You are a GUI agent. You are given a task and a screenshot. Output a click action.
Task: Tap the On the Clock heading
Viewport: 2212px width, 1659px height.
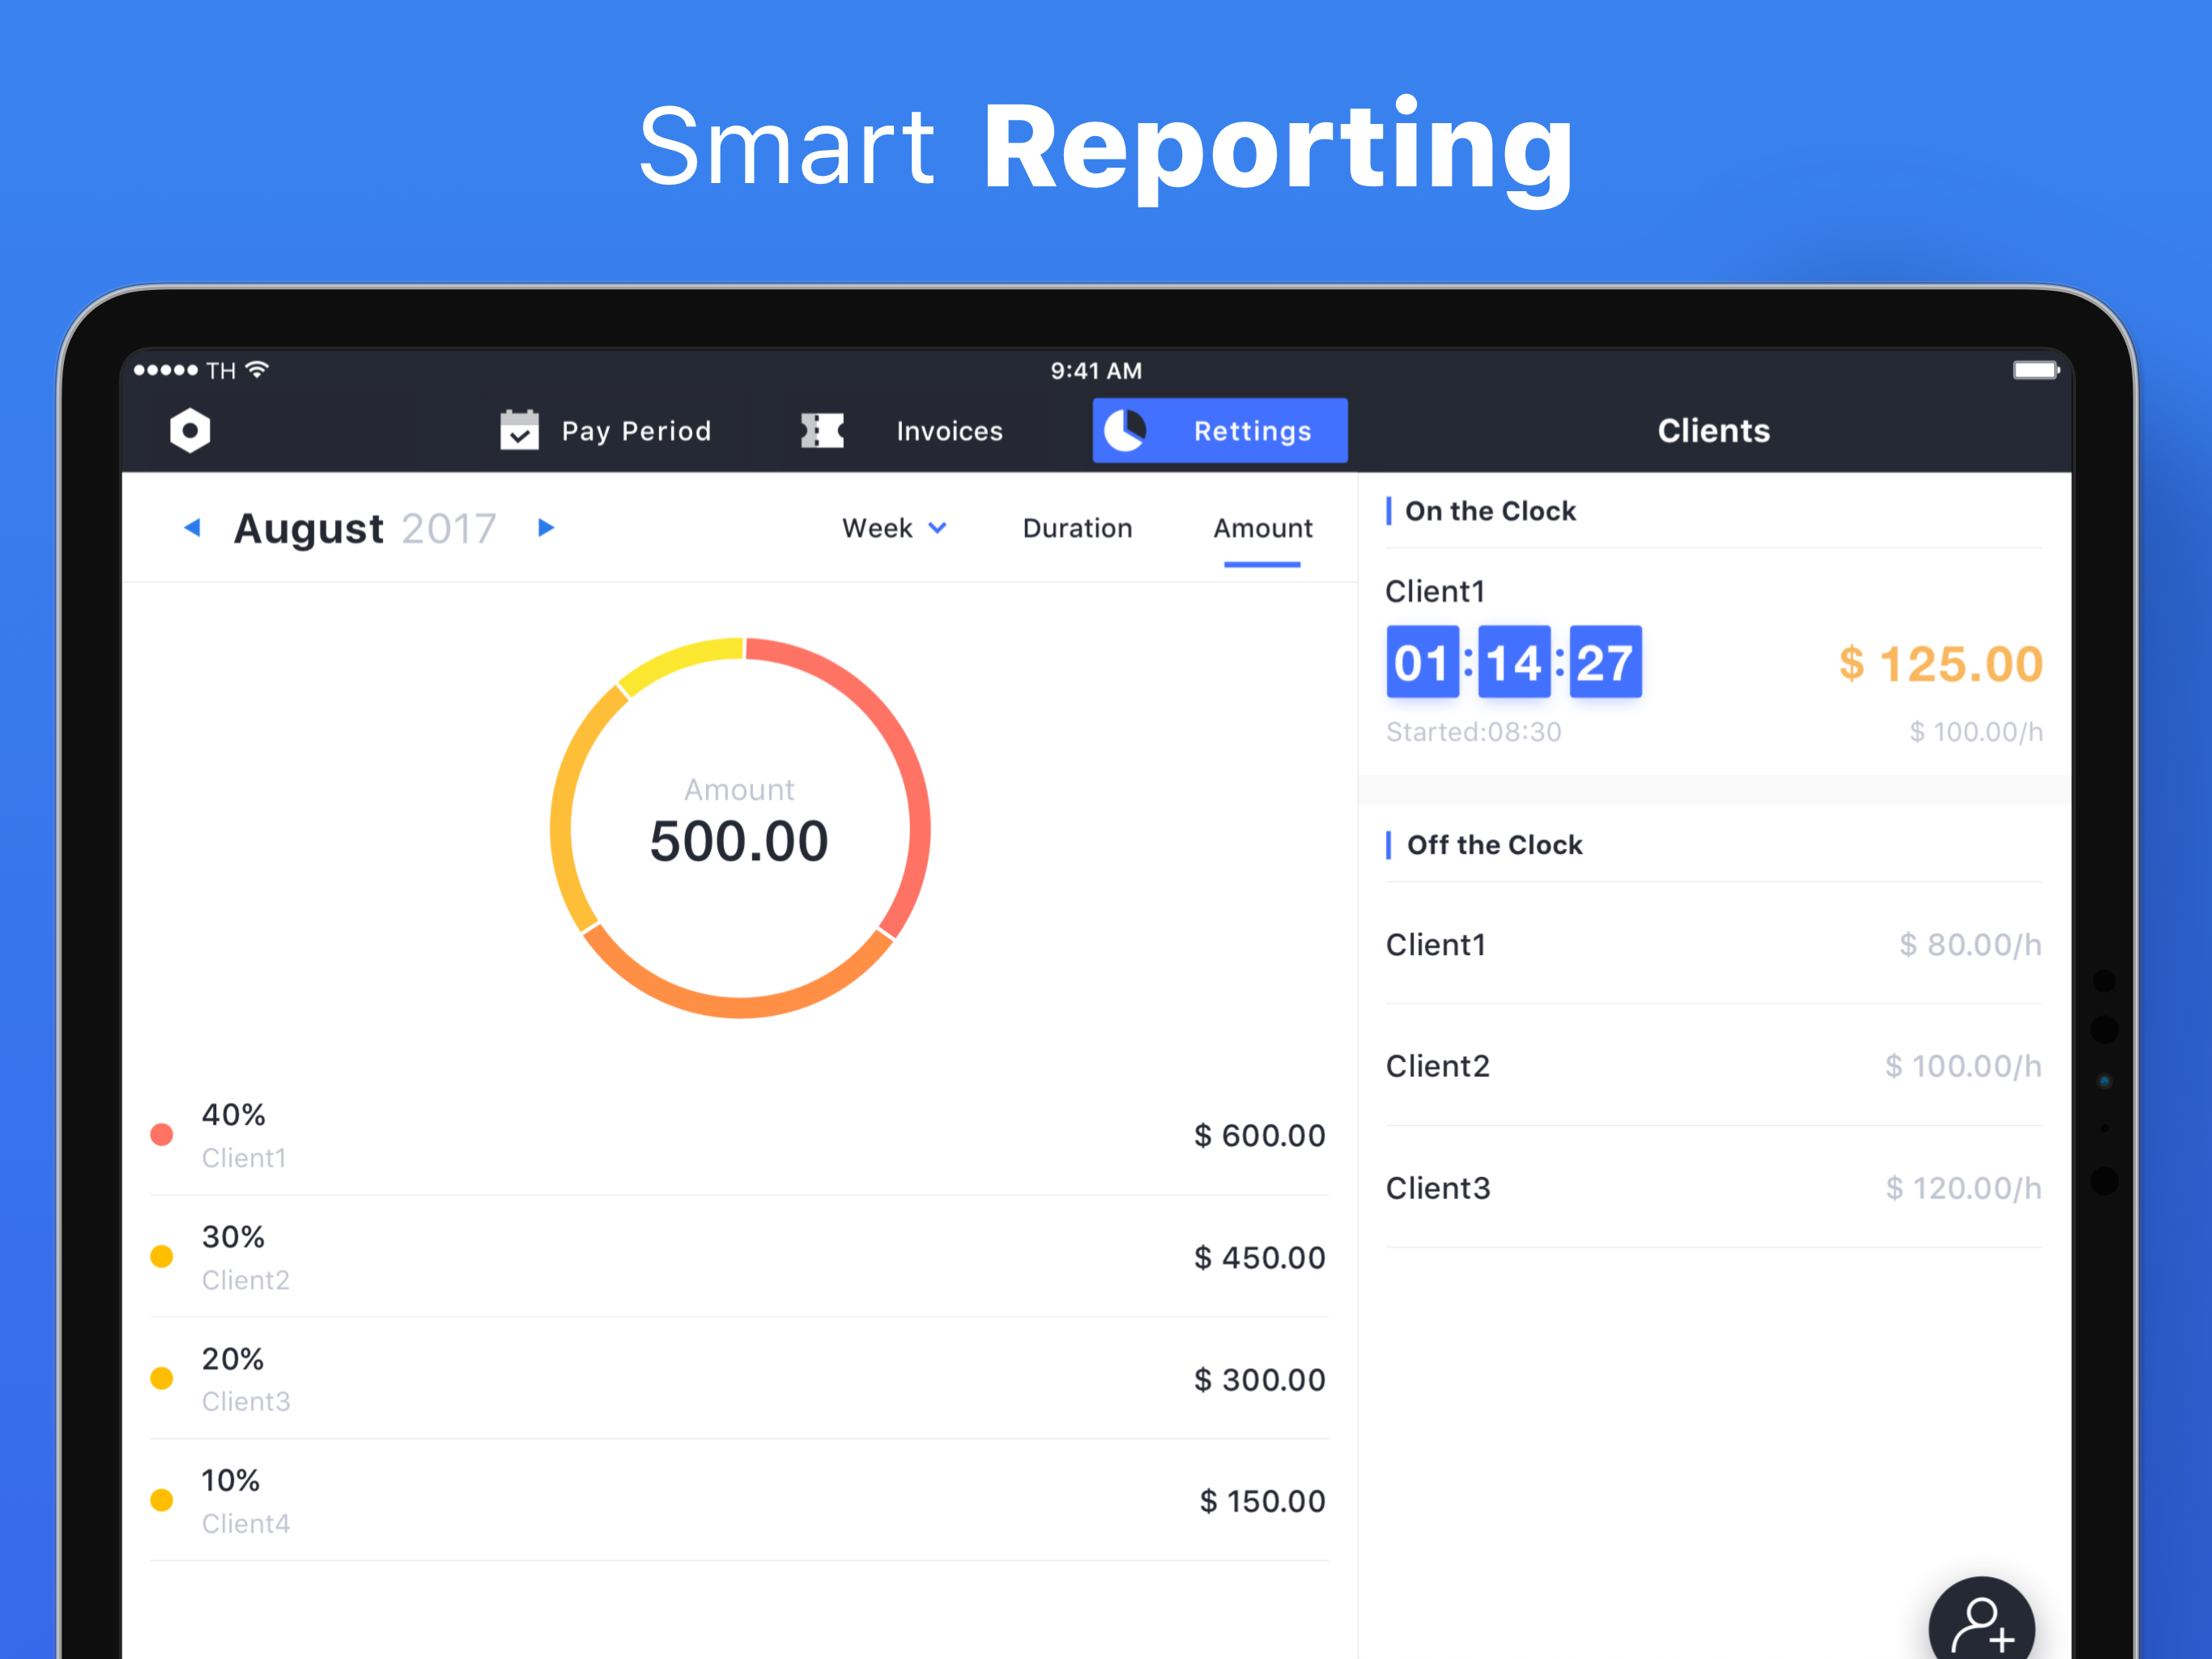1490,511
